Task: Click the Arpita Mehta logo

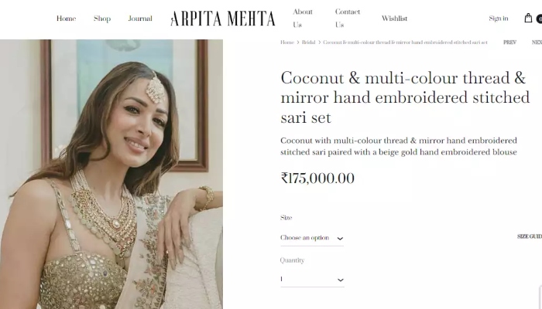Action: pyautogui.click(x=223, y=19)
